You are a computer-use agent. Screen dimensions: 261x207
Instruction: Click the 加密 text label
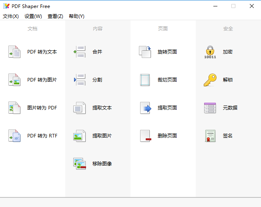click(228, 52)
